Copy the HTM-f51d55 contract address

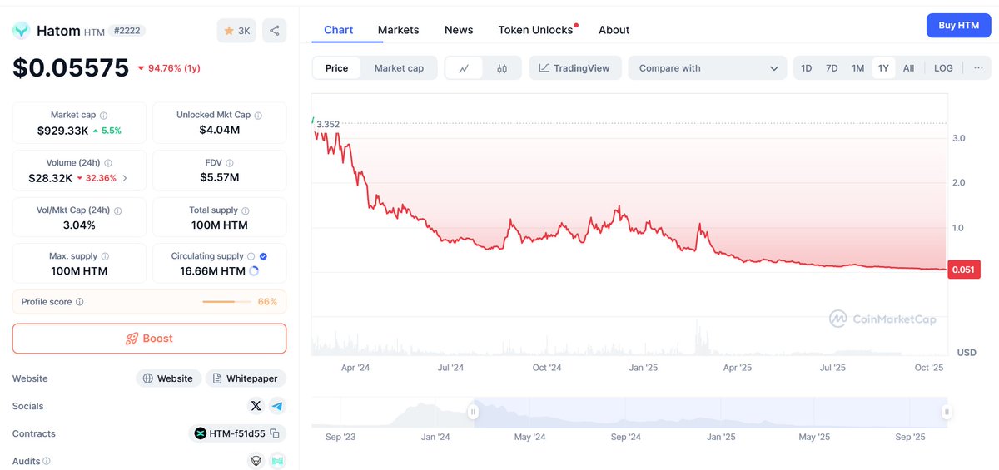click(275, 433)
